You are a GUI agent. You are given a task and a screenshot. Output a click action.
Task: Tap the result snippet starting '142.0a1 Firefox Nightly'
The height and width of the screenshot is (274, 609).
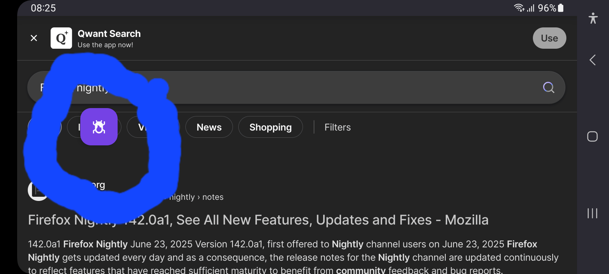[x=293, y=257]
